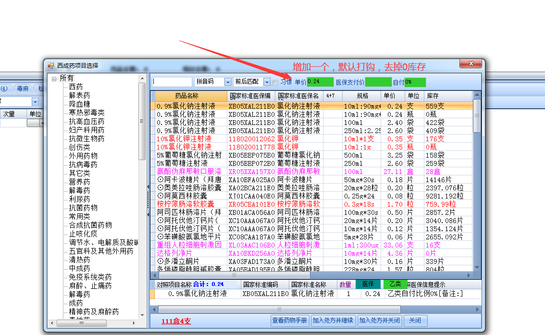Sort by 药品名称 column header

click(191, 96)
